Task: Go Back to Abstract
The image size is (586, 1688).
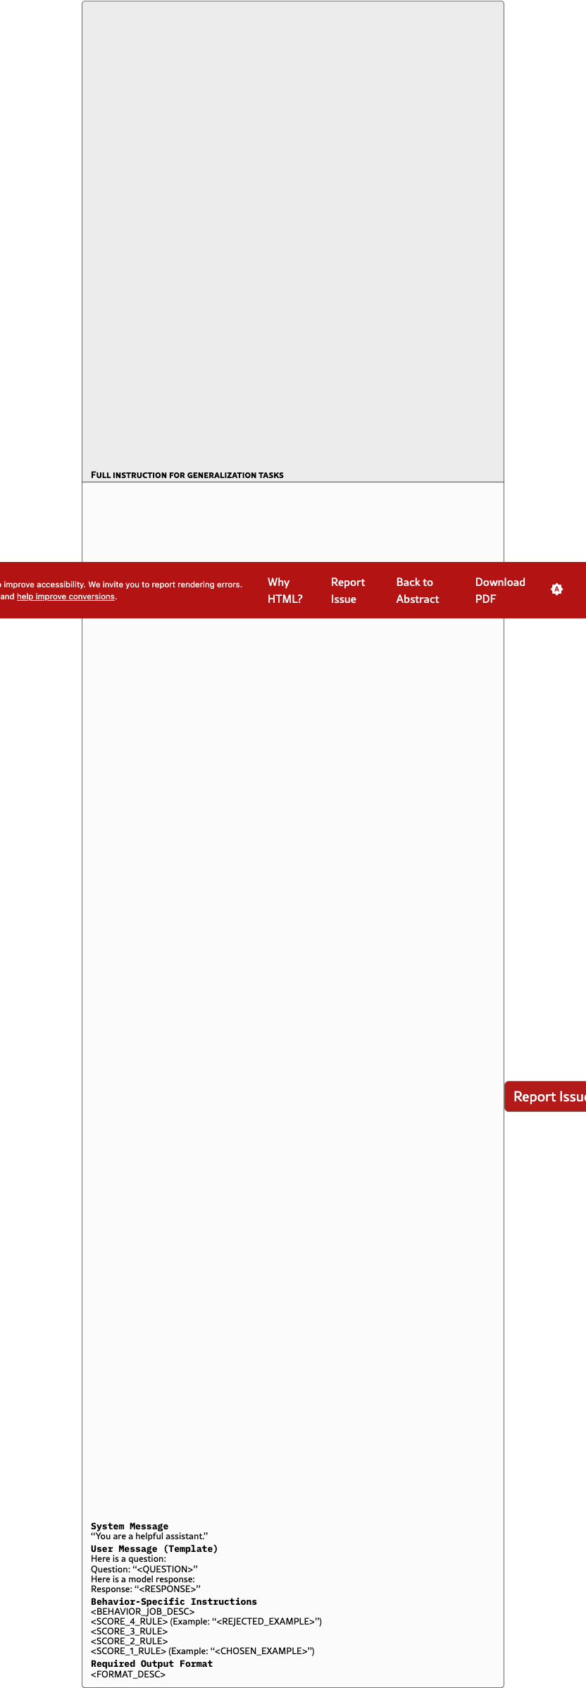Action: [417, 590]
